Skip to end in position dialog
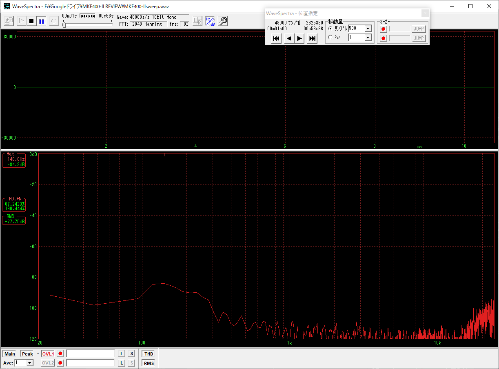Image resolution: width=499 pixels, height=369 pixels. click(x=313, y=38)
